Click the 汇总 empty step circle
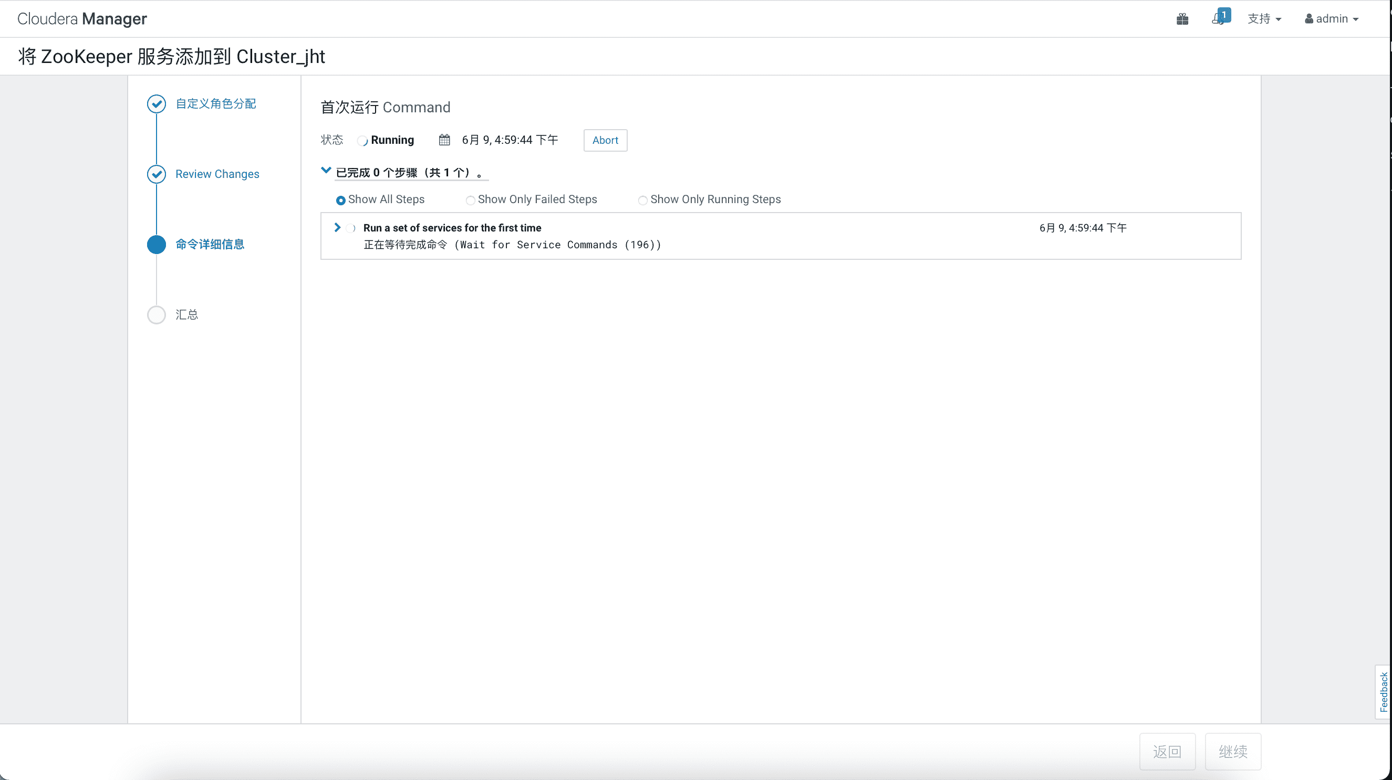This screenshot has width=1392, height=780. (157, 315)
